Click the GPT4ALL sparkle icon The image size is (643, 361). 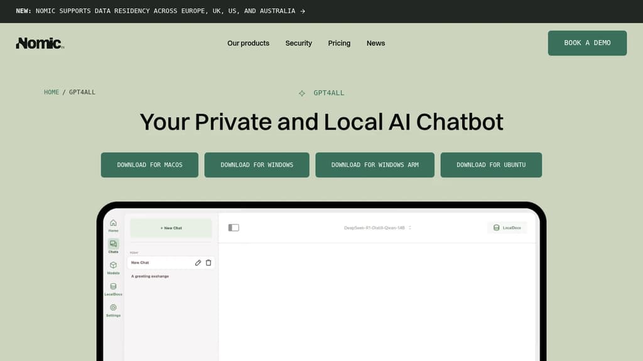[x=302, y=93]
